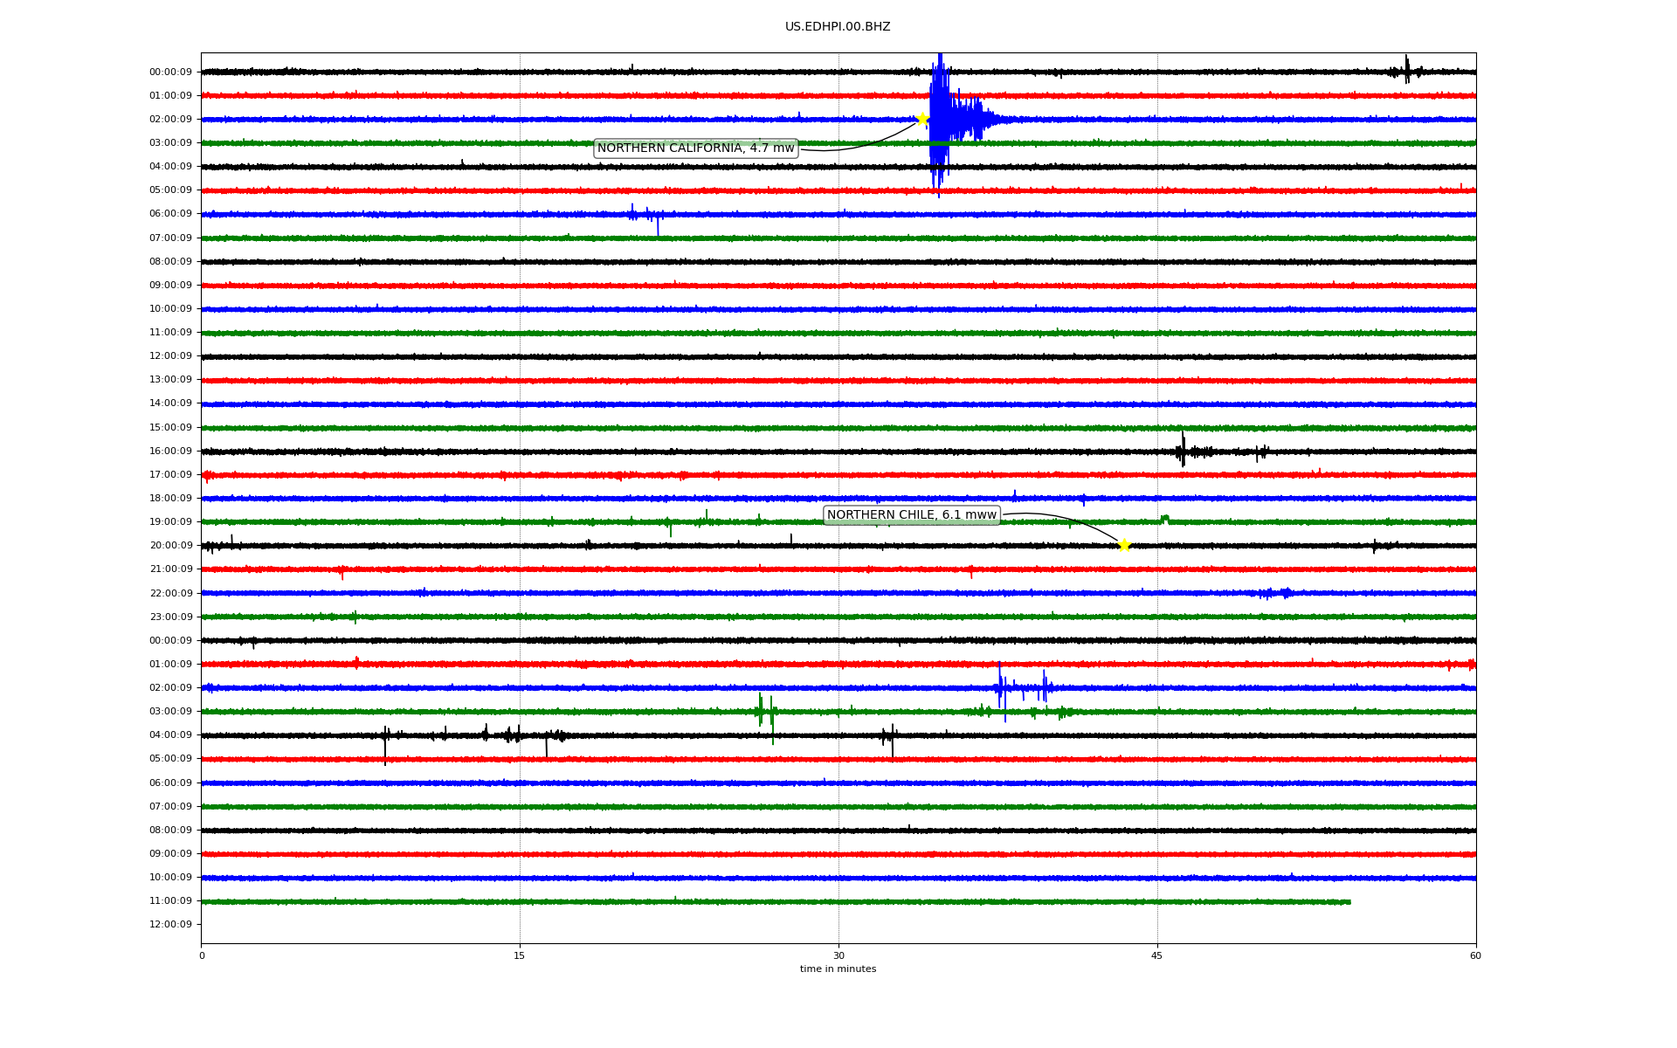Viewport: 1677px width, 1048px height.
Task: Click the NORTHERN CALIFORNIA, 4.7 mw label
Action: point(695,148)
